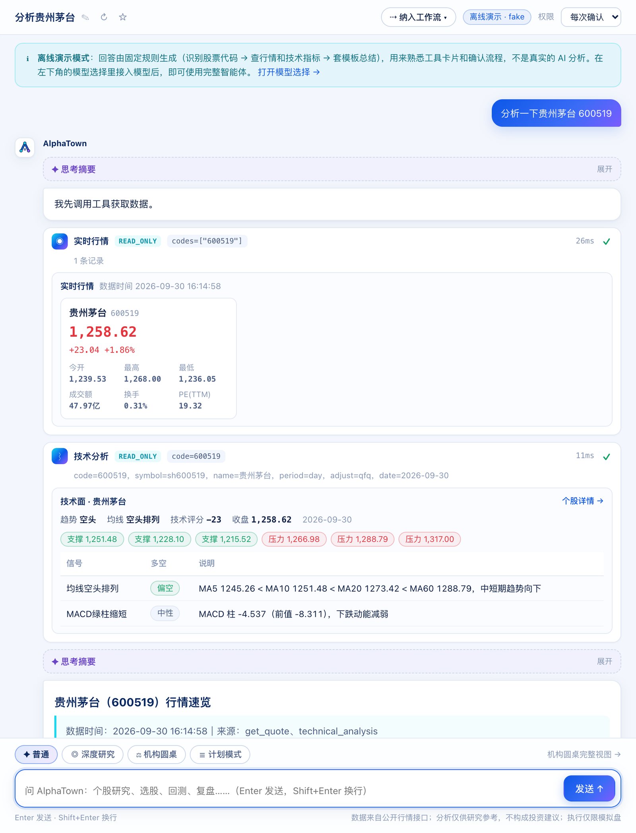Switch to 机构圆桌 mode

[x=157, y=754]
